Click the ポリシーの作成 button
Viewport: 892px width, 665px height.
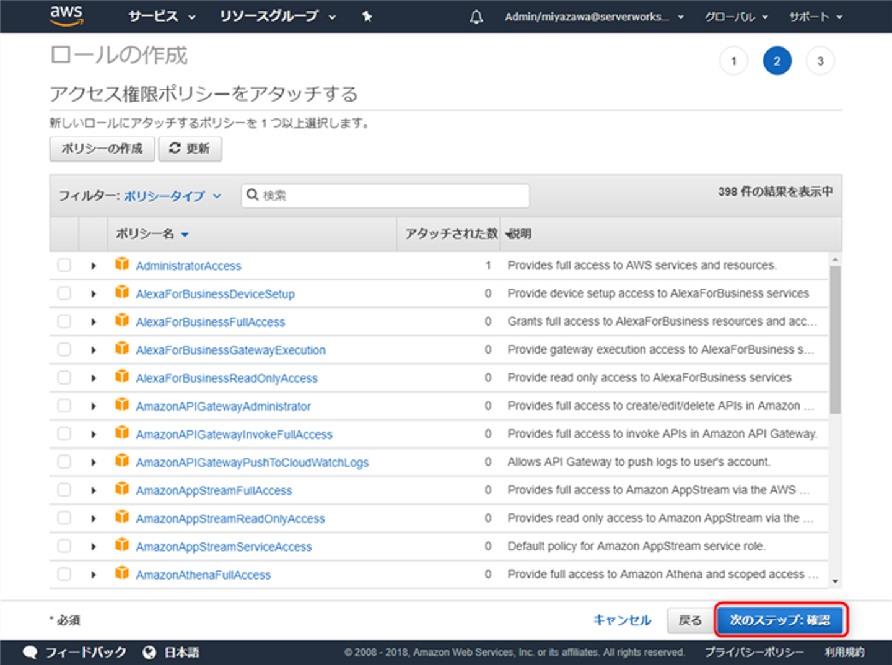[102, 149]
